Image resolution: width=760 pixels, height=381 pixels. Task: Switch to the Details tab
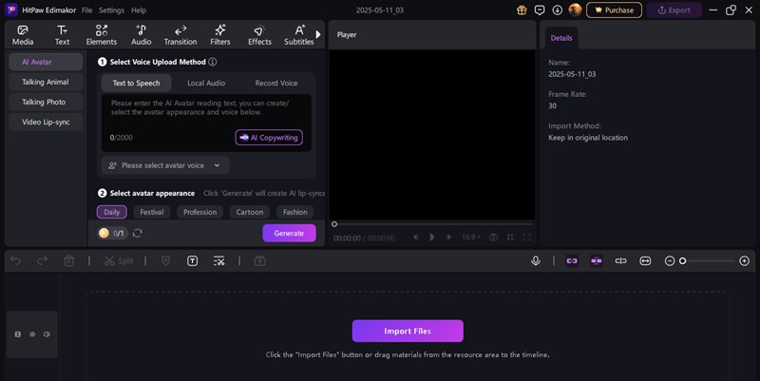561,38
